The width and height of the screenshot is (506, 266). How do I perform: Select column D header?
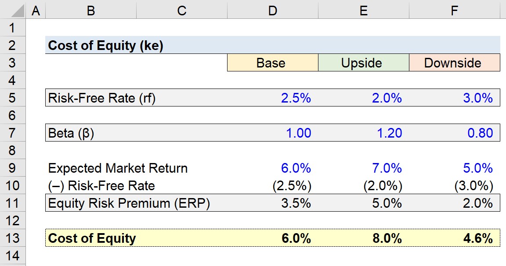(x=273, y=10)
